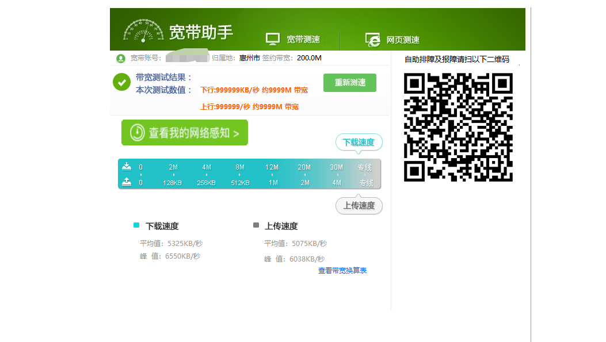Click the 512KB upload scale label
This screenshot has height=342, width=606.
coord(240,183)
